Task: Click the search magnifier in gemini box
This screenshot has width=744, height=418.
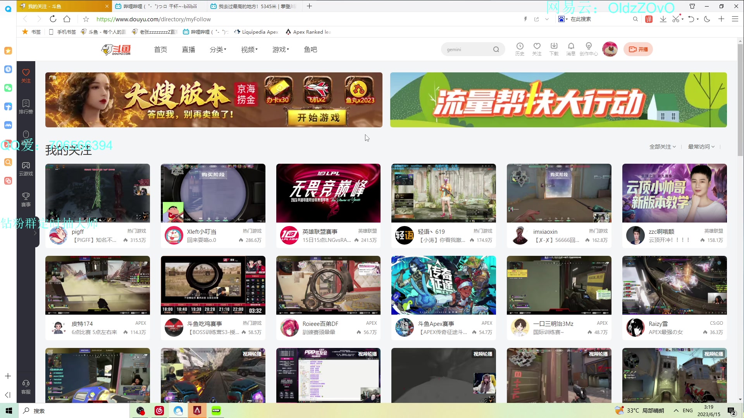Action: point(496,50)
